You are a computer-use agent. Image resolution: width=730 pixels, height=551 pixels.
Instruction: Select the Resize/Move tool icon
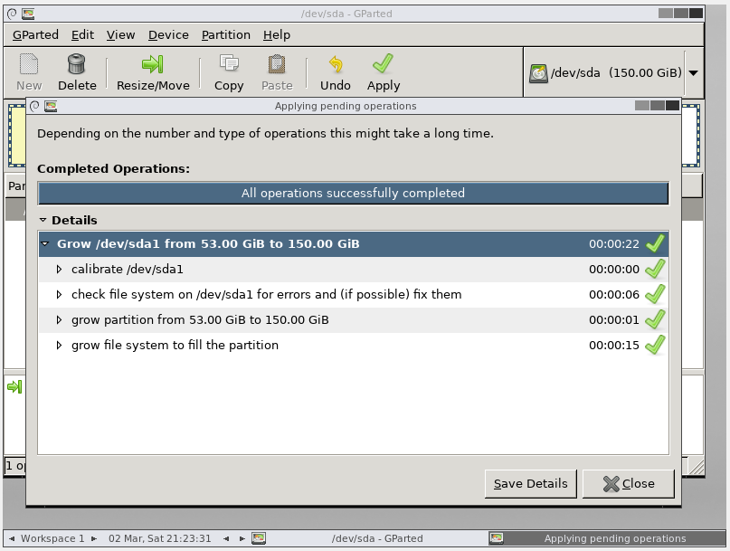150,65
